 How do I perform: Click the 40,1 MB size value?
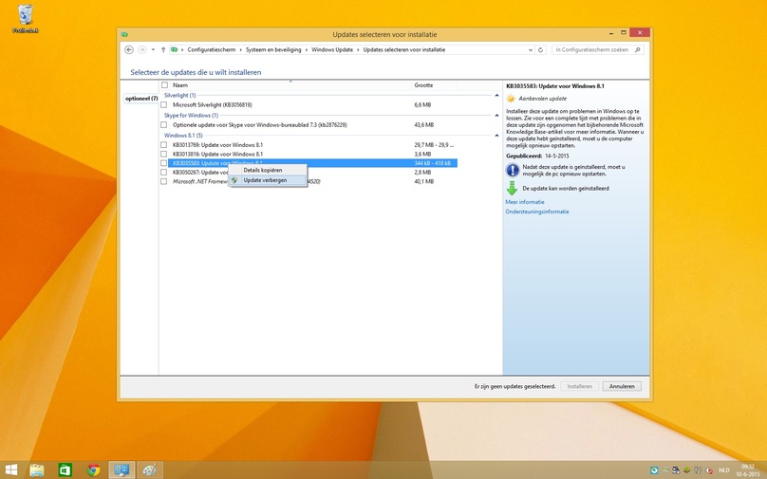(424, 181)
